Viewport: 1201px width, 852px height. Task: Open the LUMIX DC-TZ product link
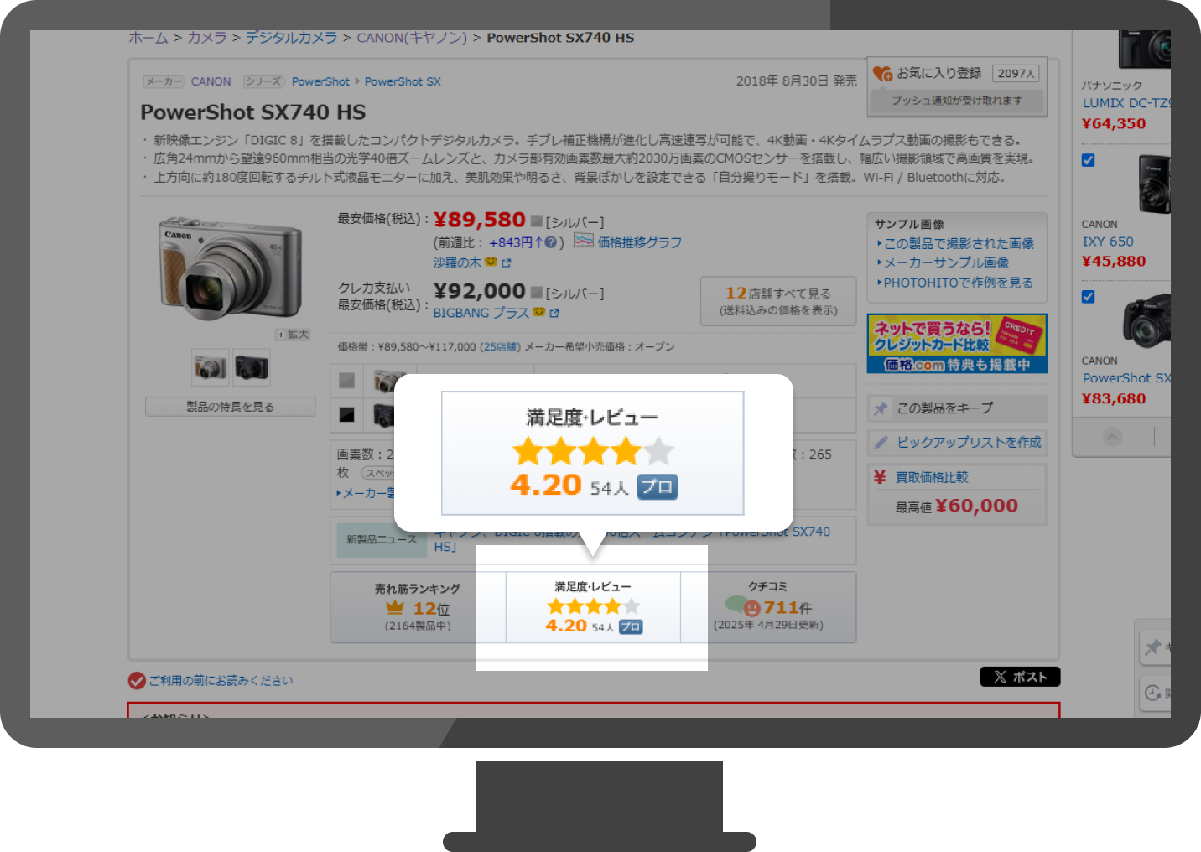(1126, 103)
